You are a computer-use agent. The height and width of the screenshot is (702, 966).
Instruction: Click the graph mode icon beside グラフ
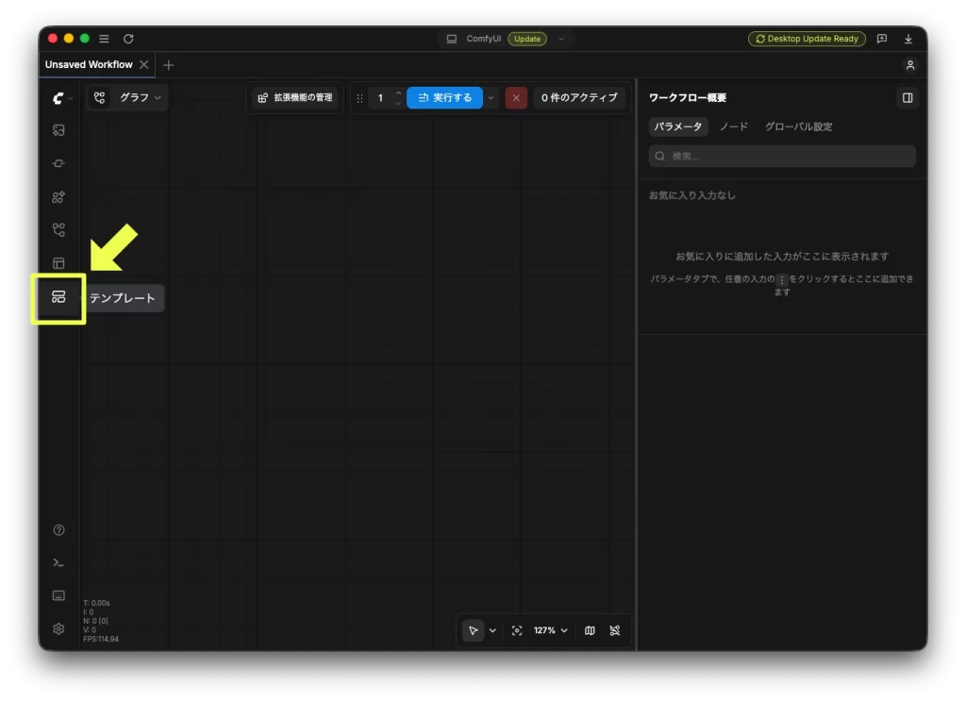pyautogui.click(x=99, y=97)
